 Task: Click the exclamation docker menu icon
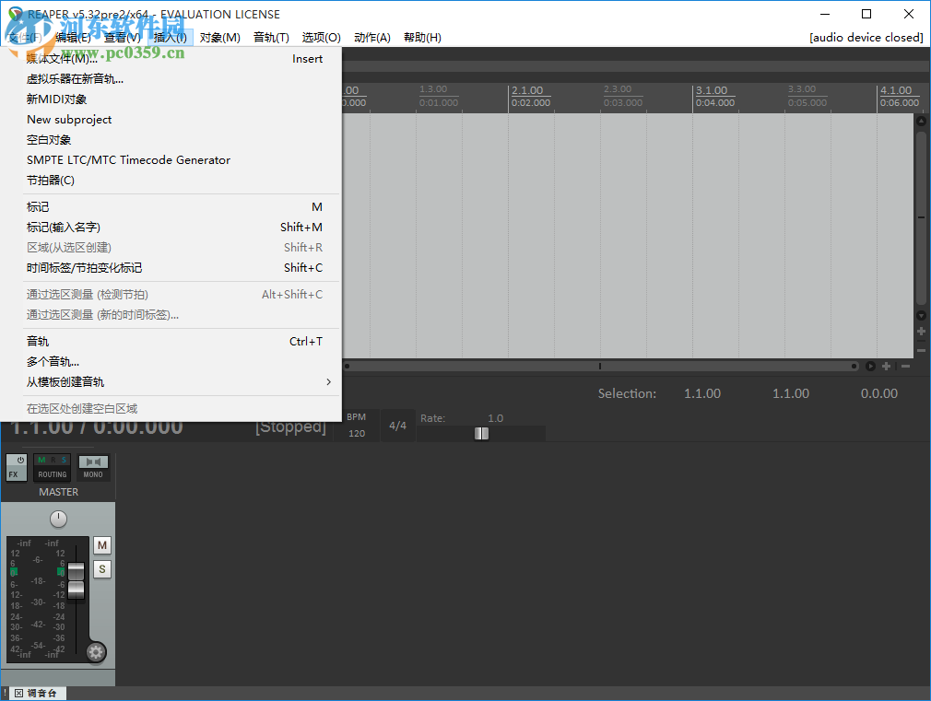(5, 694)
